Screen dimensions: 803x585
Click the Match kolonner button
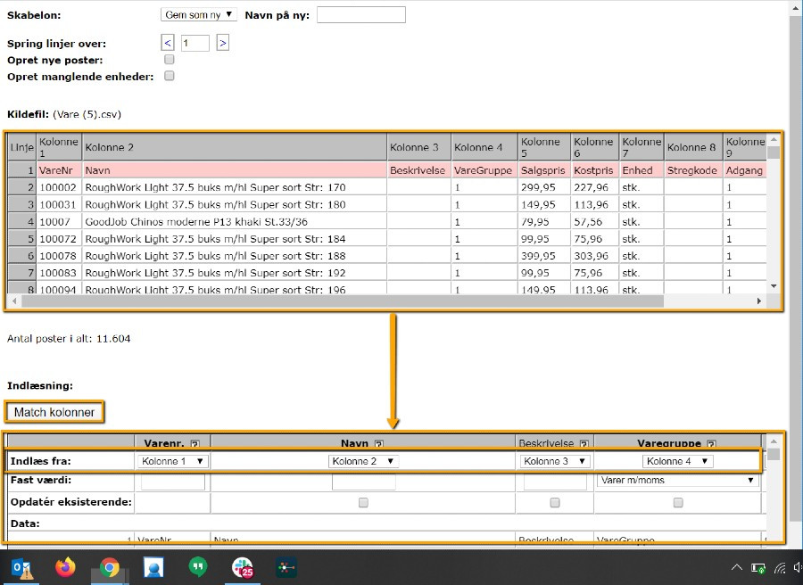54,412
